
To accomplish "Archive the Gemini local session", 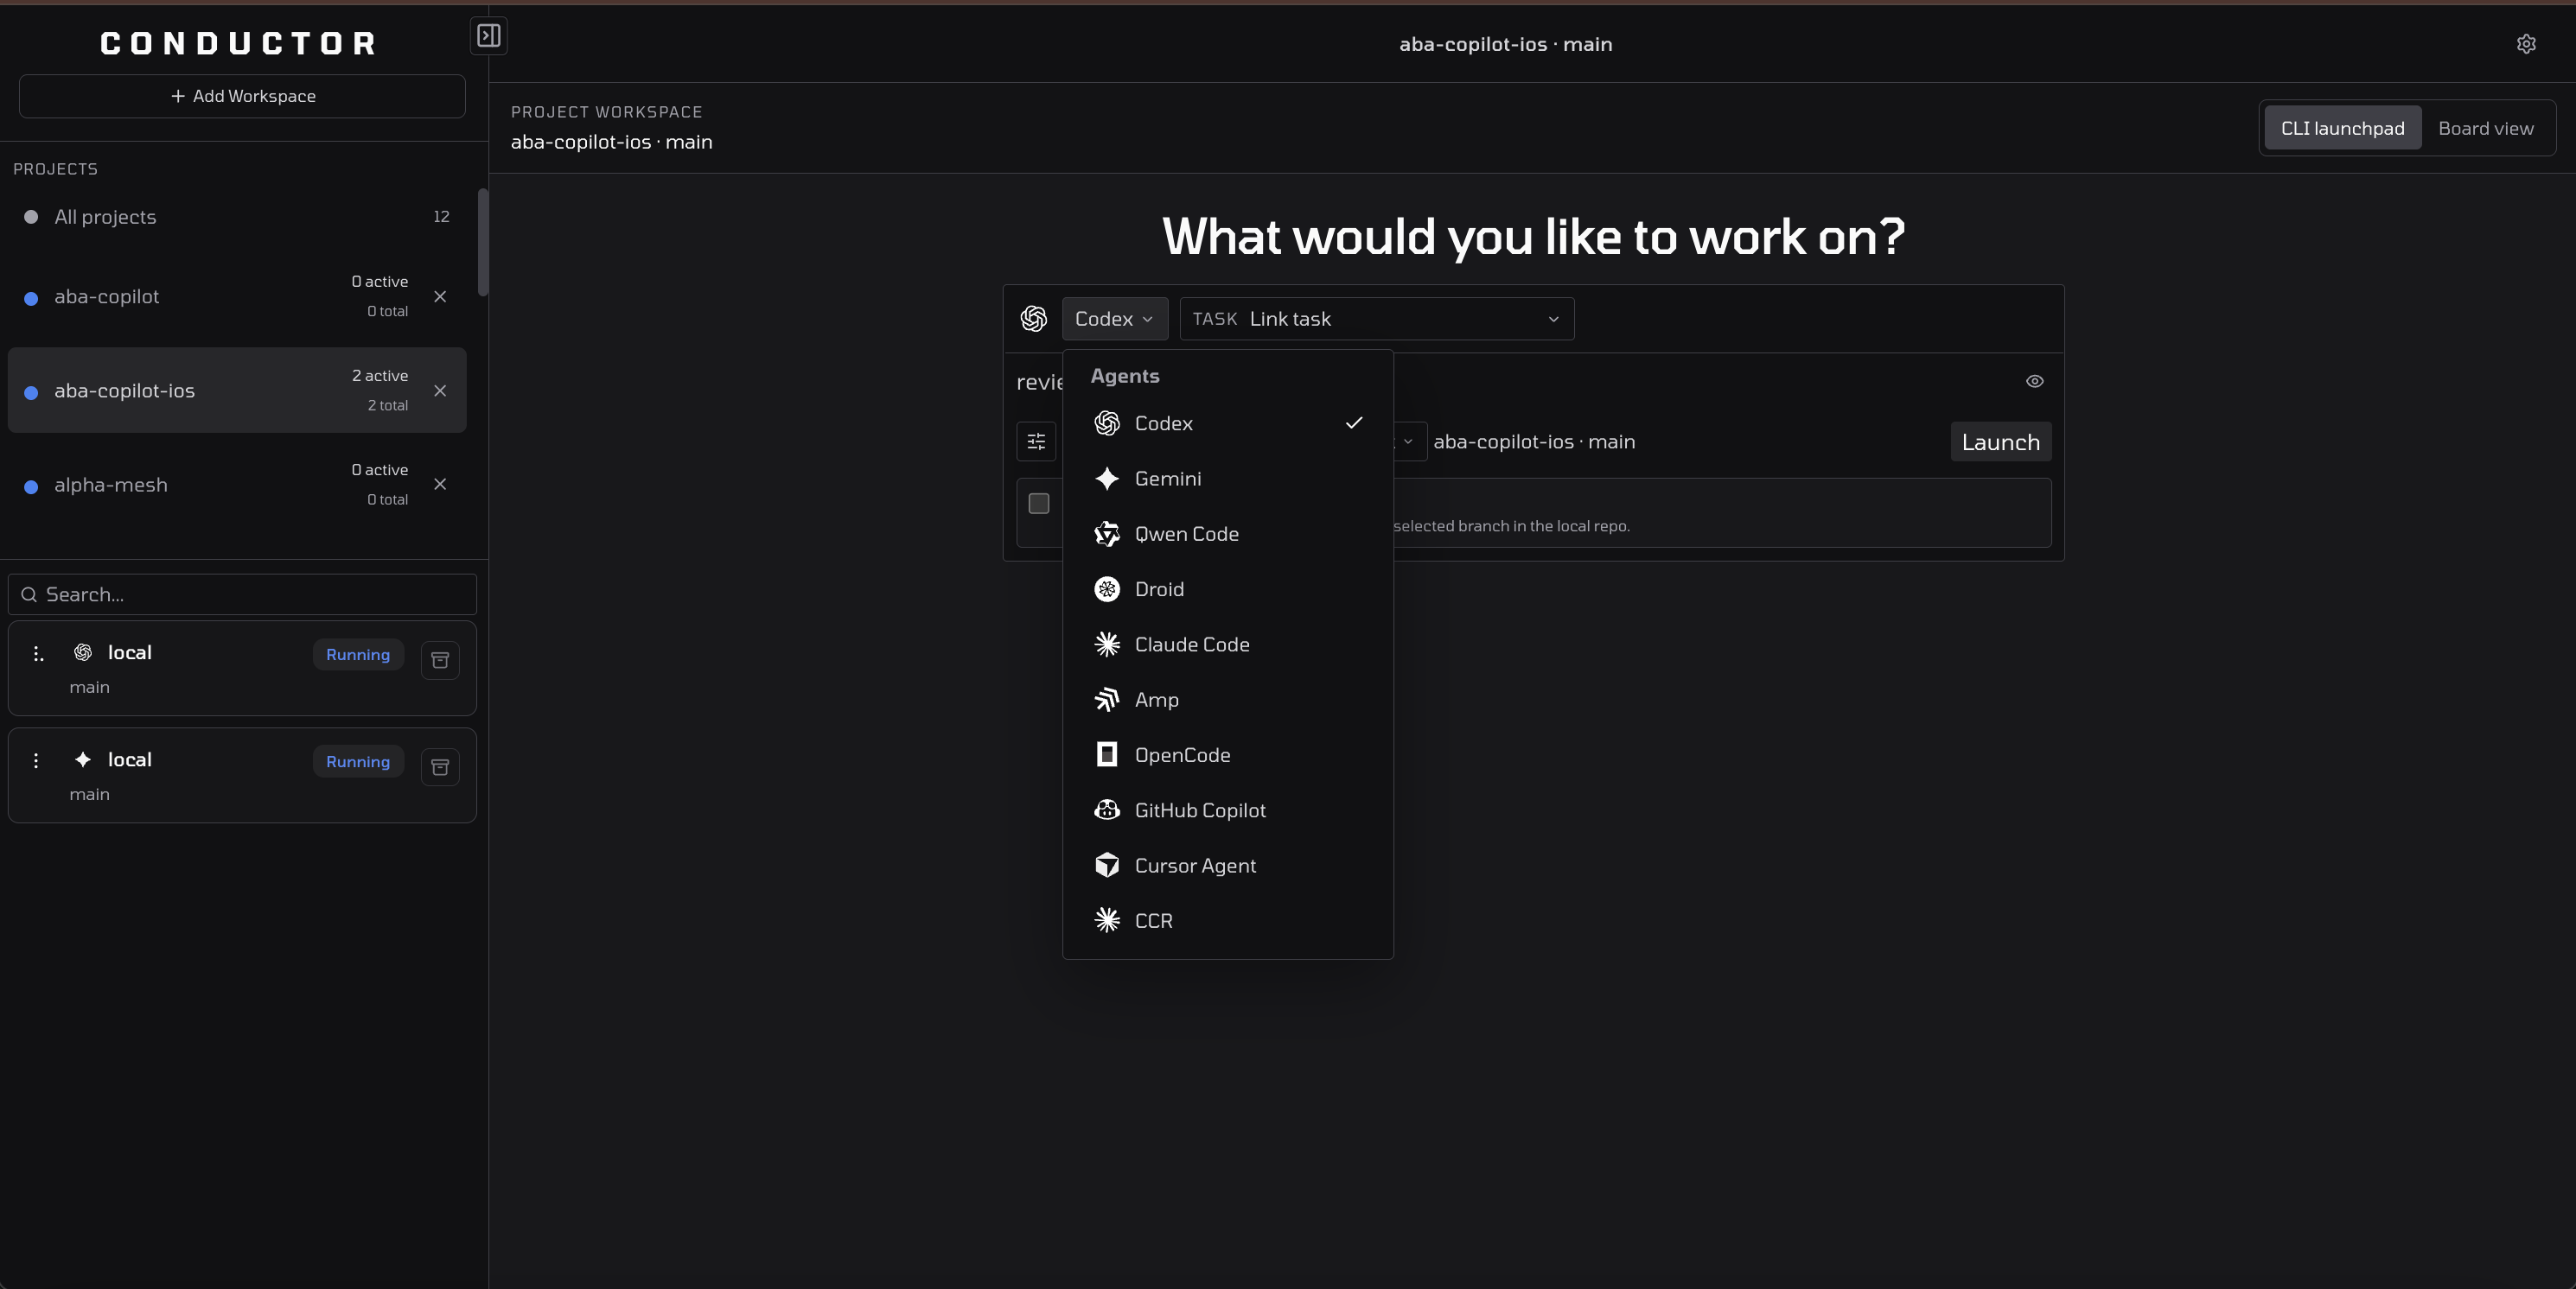I will (x=440, y=766).
